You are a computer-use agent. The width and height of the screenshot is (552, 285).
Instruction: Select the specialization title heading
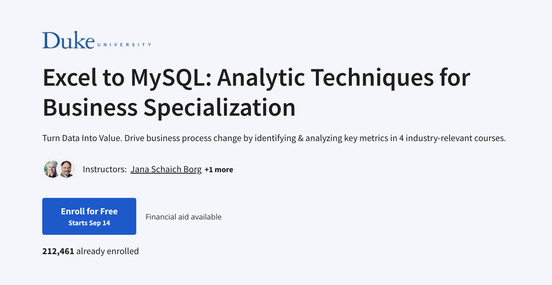(256, 92)
